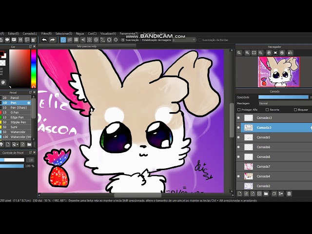The image size is (312, 234).
Task: Duplicate the layer using the copy icon
Action: click(274, 194)
